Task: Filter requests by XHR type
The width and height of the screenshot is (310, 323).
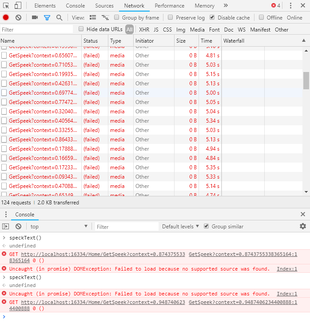Action: click(144, 30)
